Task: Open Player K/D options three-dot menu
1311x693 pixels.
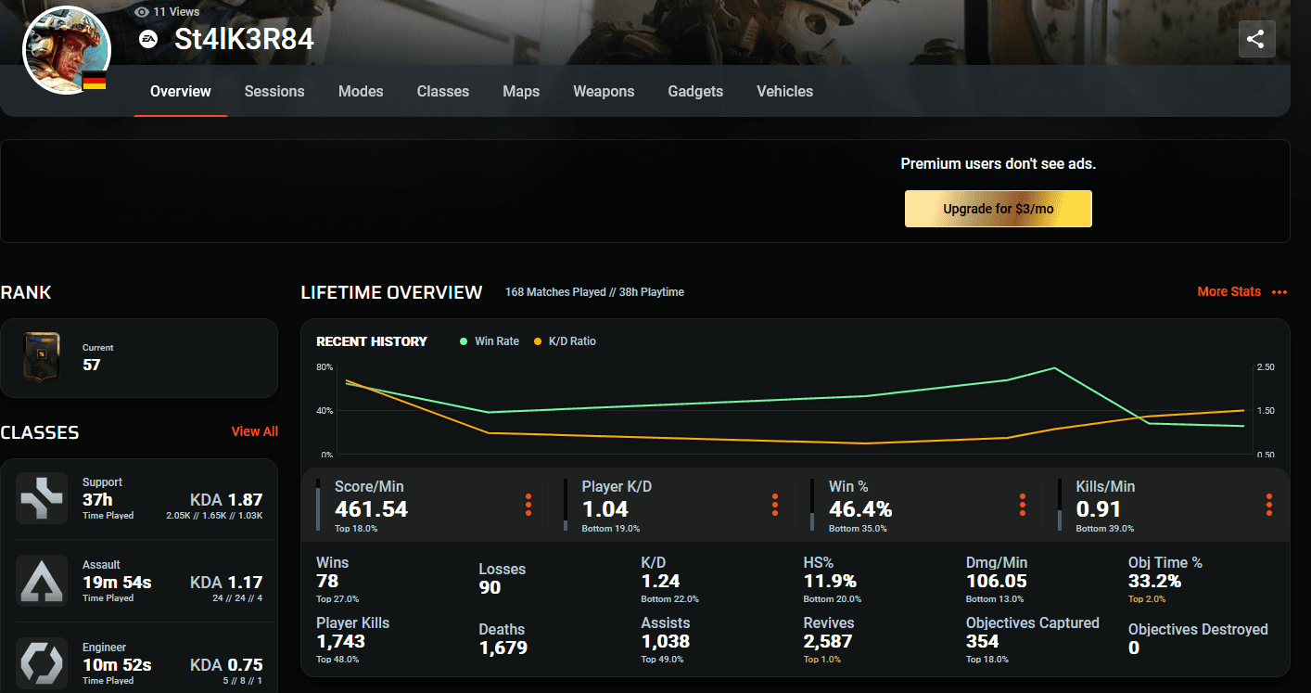Action: tap(775, 505)
